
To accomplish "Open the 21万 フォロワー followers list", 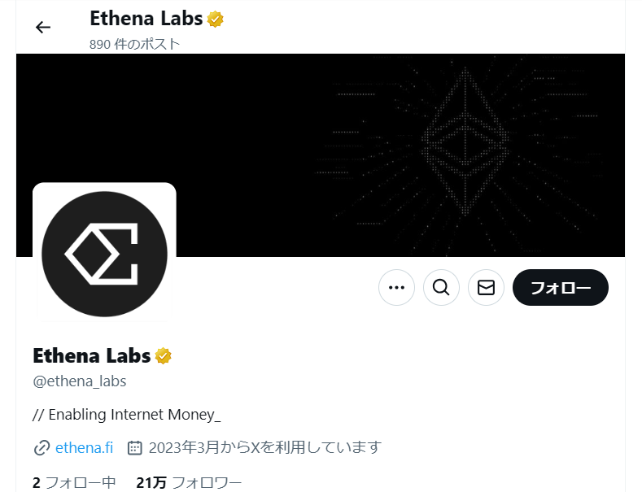I will coord(189,482).
